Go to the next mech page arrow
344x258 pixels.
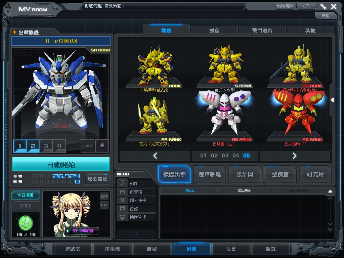pos(295,156)
